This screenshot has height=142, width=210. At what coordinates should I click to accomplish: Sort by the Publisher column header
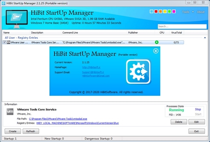(x=141, y=33)
